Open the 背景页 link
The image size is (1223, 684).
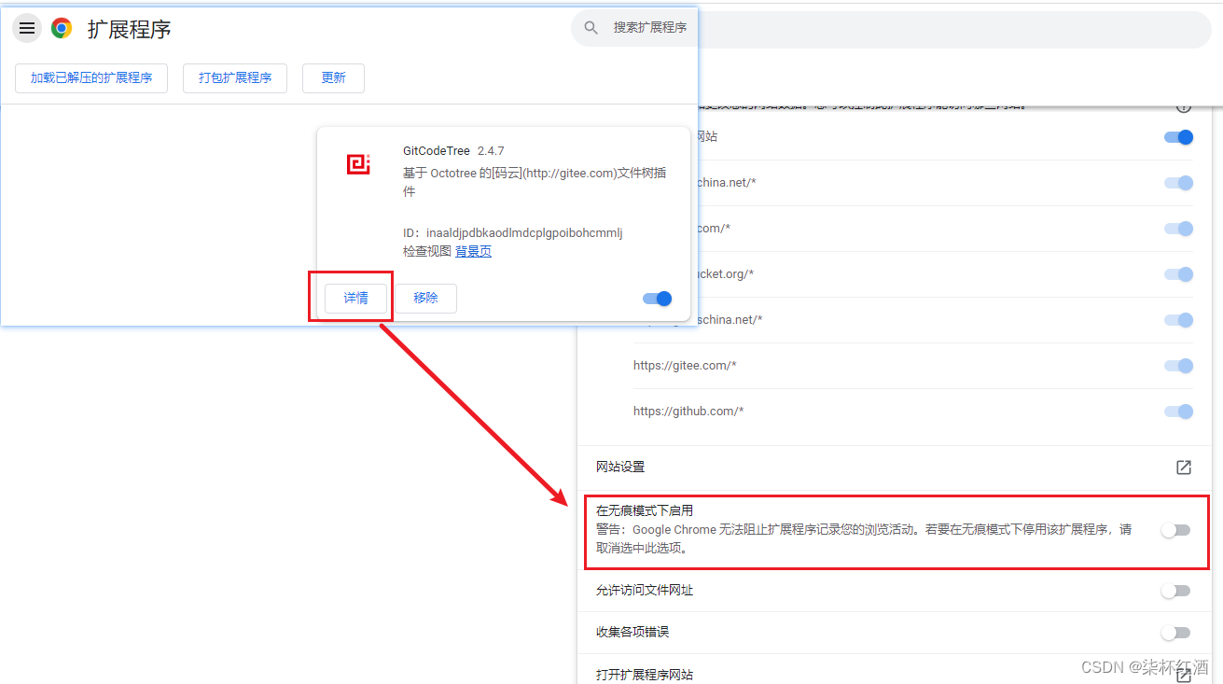(x=473, y=251)
